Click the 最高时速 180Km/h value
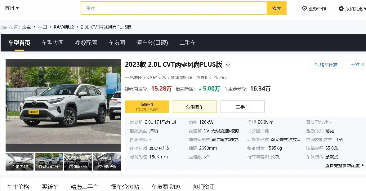The image size is (366, 191). pos(158,157)
